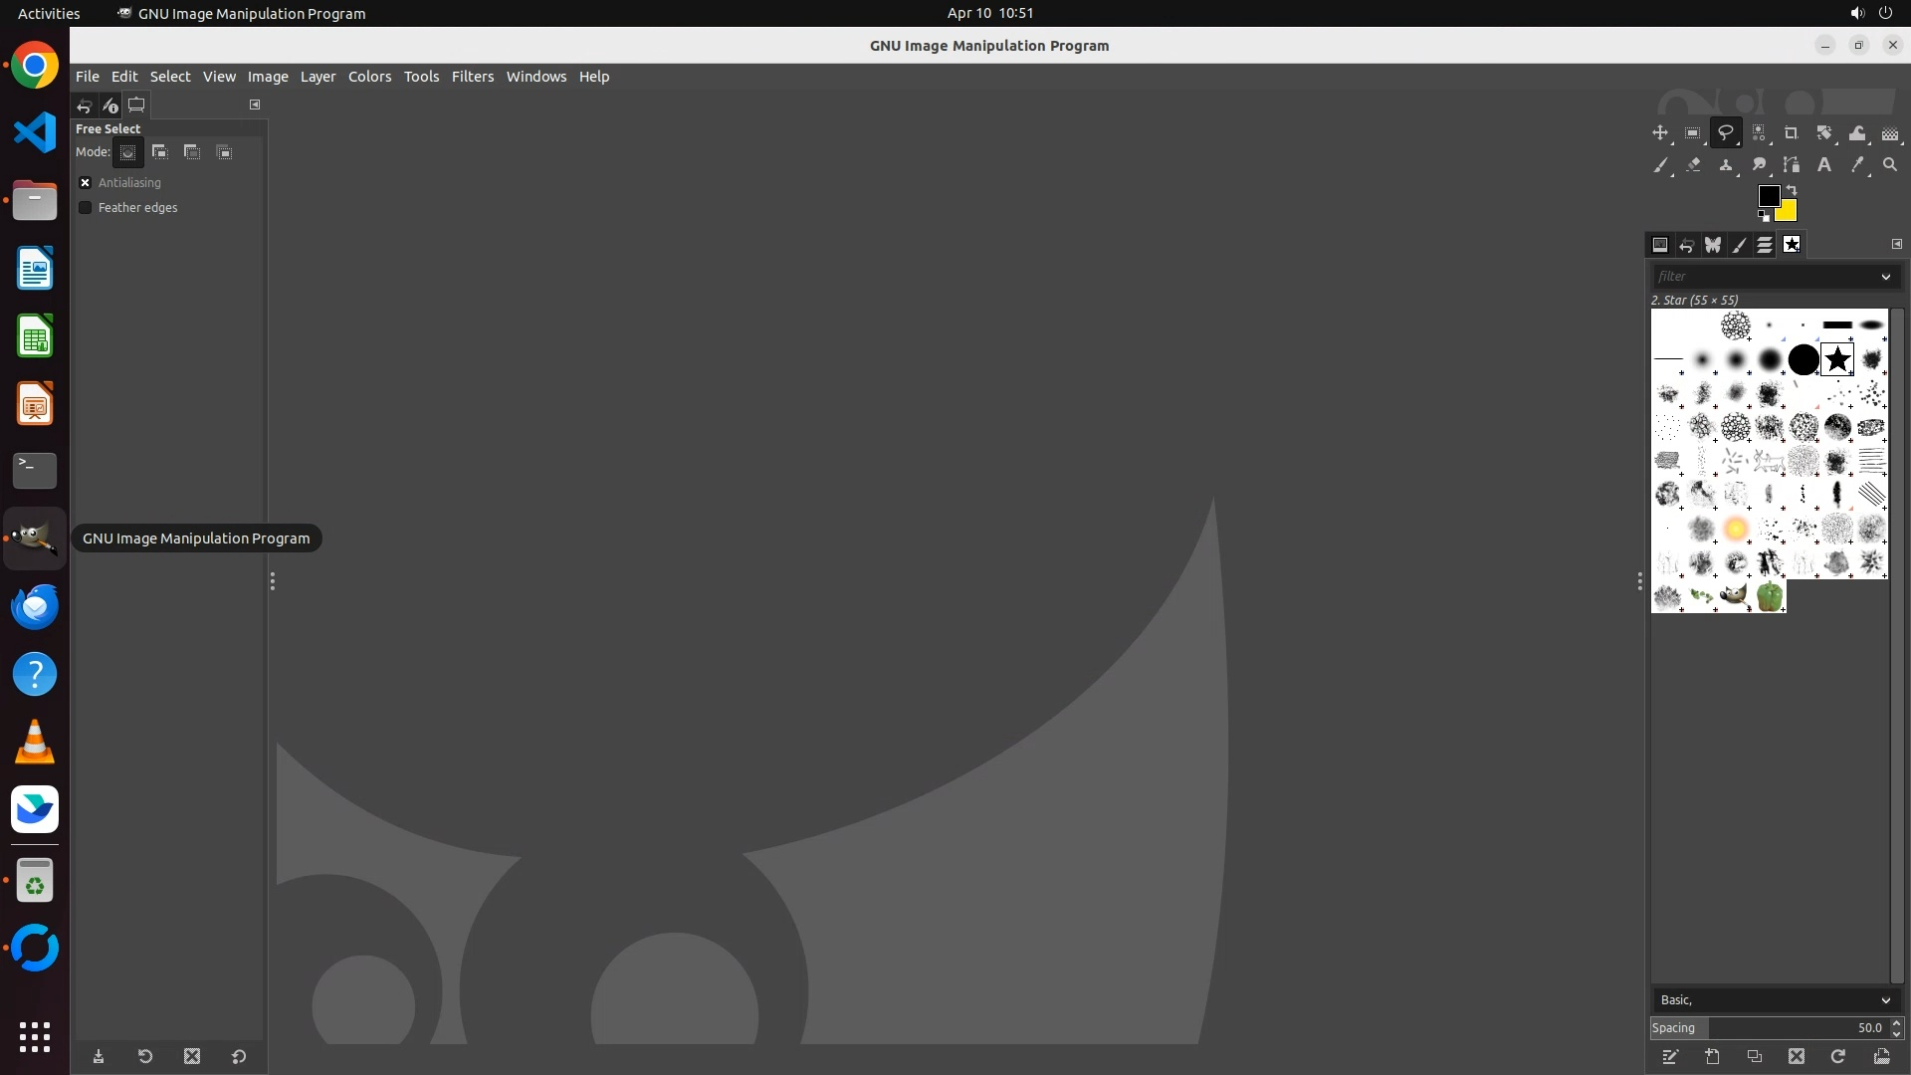This screenshot has width=1911, height=1075.
Task: Swap foreground and background colors
Action: pos(1792,189)
